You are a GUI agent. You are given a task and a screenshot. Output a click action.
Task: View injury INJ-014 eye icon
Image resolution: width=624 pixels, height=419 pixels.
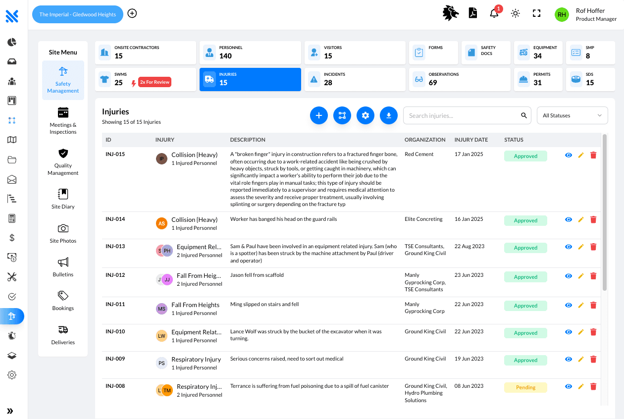click(x=569, y=219)
